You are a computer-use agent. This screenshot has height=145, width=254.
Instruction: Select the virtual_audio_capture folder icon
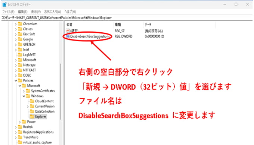click(x=20, y=142)
